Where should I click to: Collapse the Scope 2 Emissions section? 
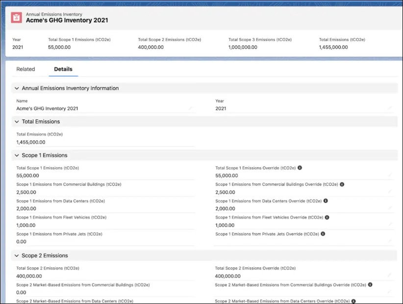point(17,255)
